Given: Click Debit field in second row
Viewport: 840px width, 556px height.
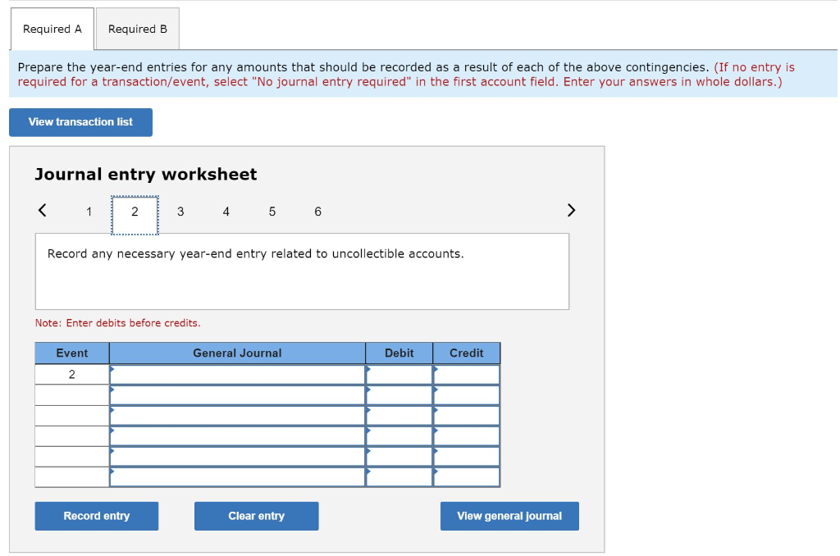Looking at the screenshot, I should pyautogui.click(x=399, y=394).
